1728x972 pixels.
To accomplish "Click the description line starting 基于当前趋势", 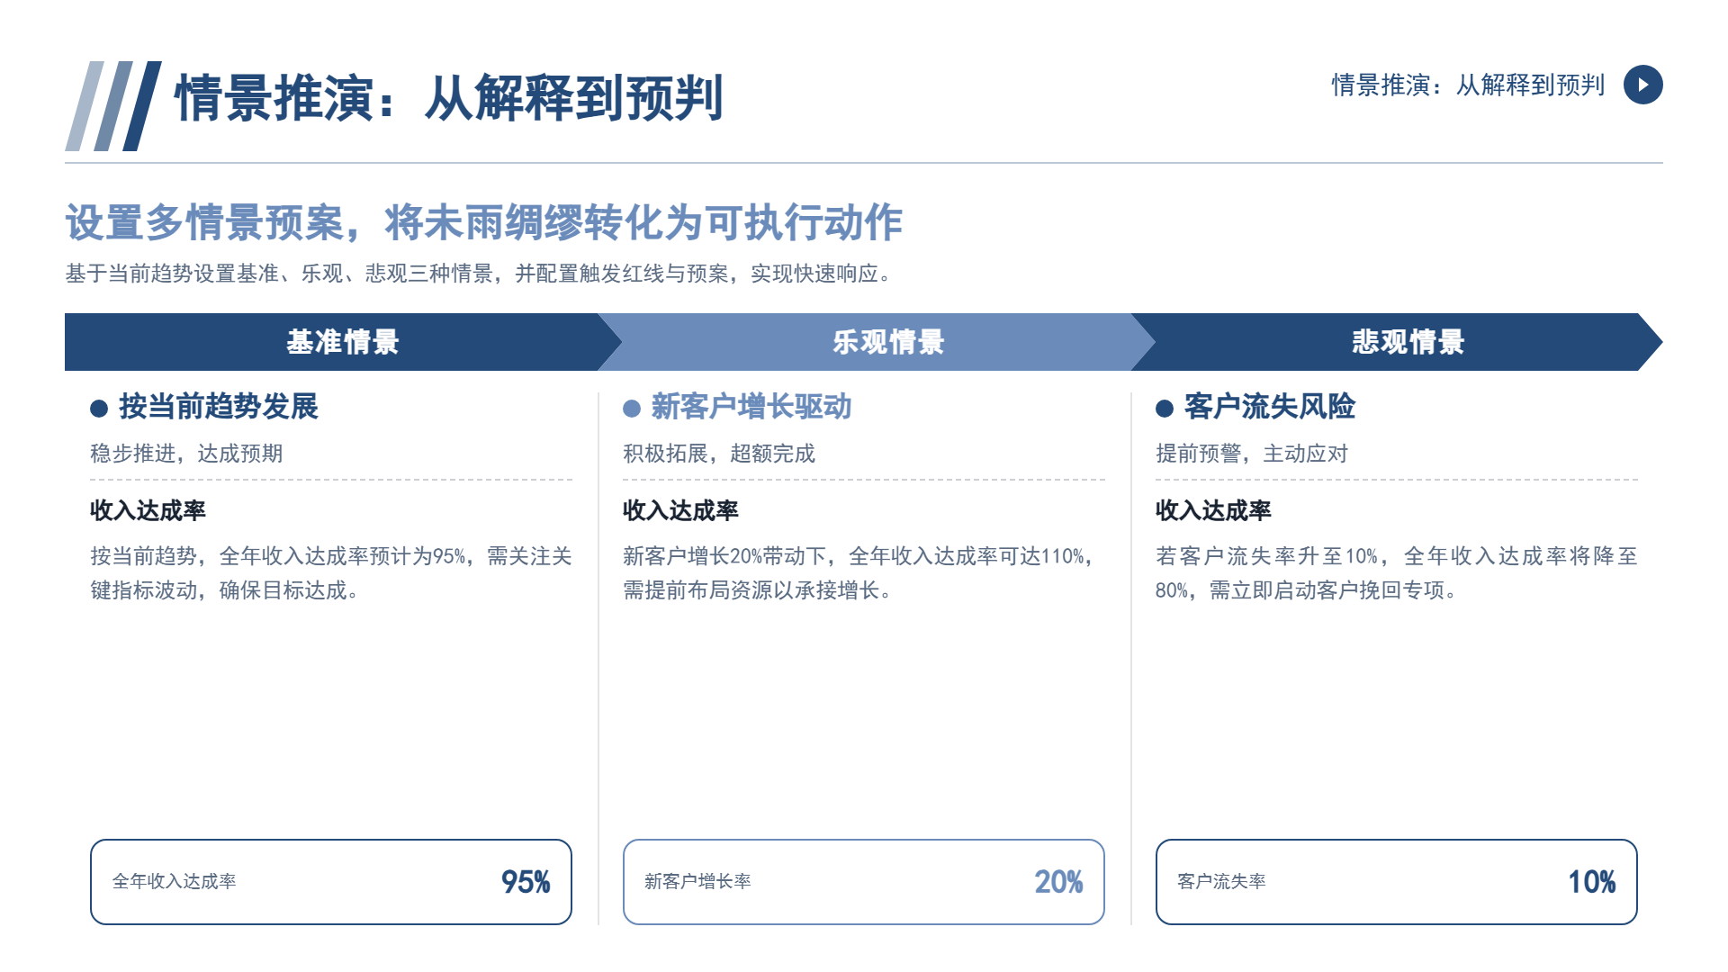I will (478, 274).
